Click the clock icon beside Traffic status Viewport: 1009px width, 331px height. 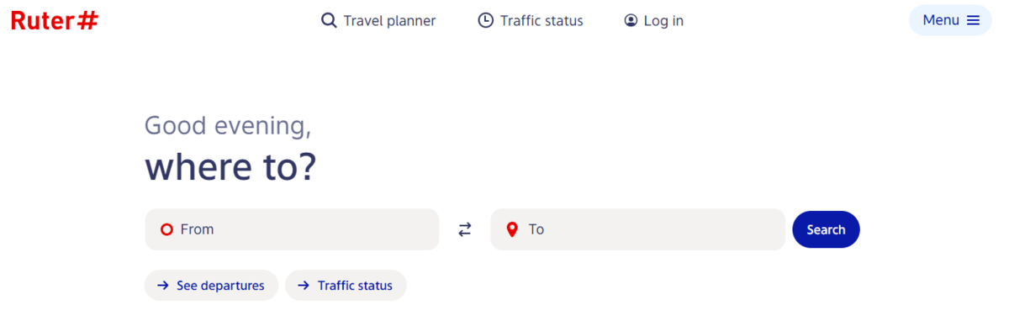tap(485, 20)
